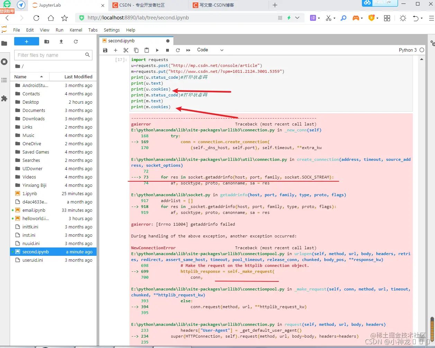Run the selected cell with the play icon
This screenshot has width=435, height=348.
coord(157,50)
